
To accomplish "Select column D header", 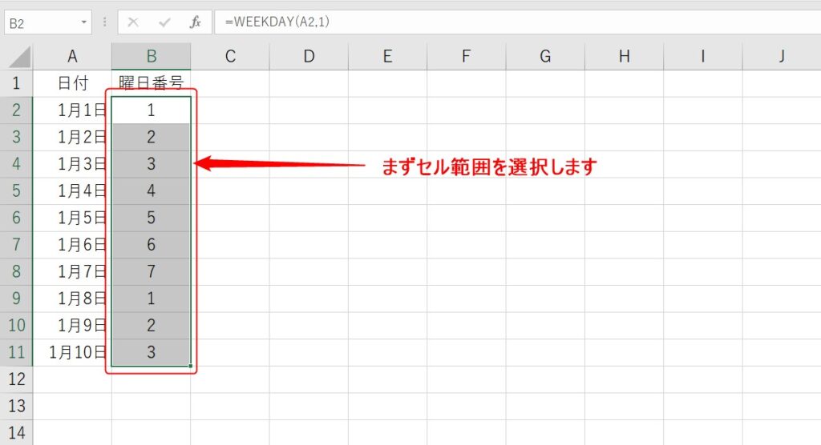I will (x=309, y=57).
